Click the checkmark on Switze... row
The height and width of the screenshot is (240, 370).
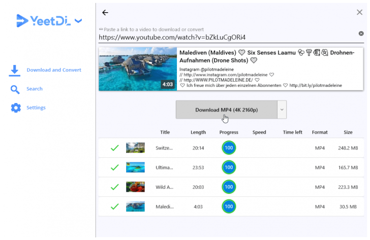[x=115, y=148]
